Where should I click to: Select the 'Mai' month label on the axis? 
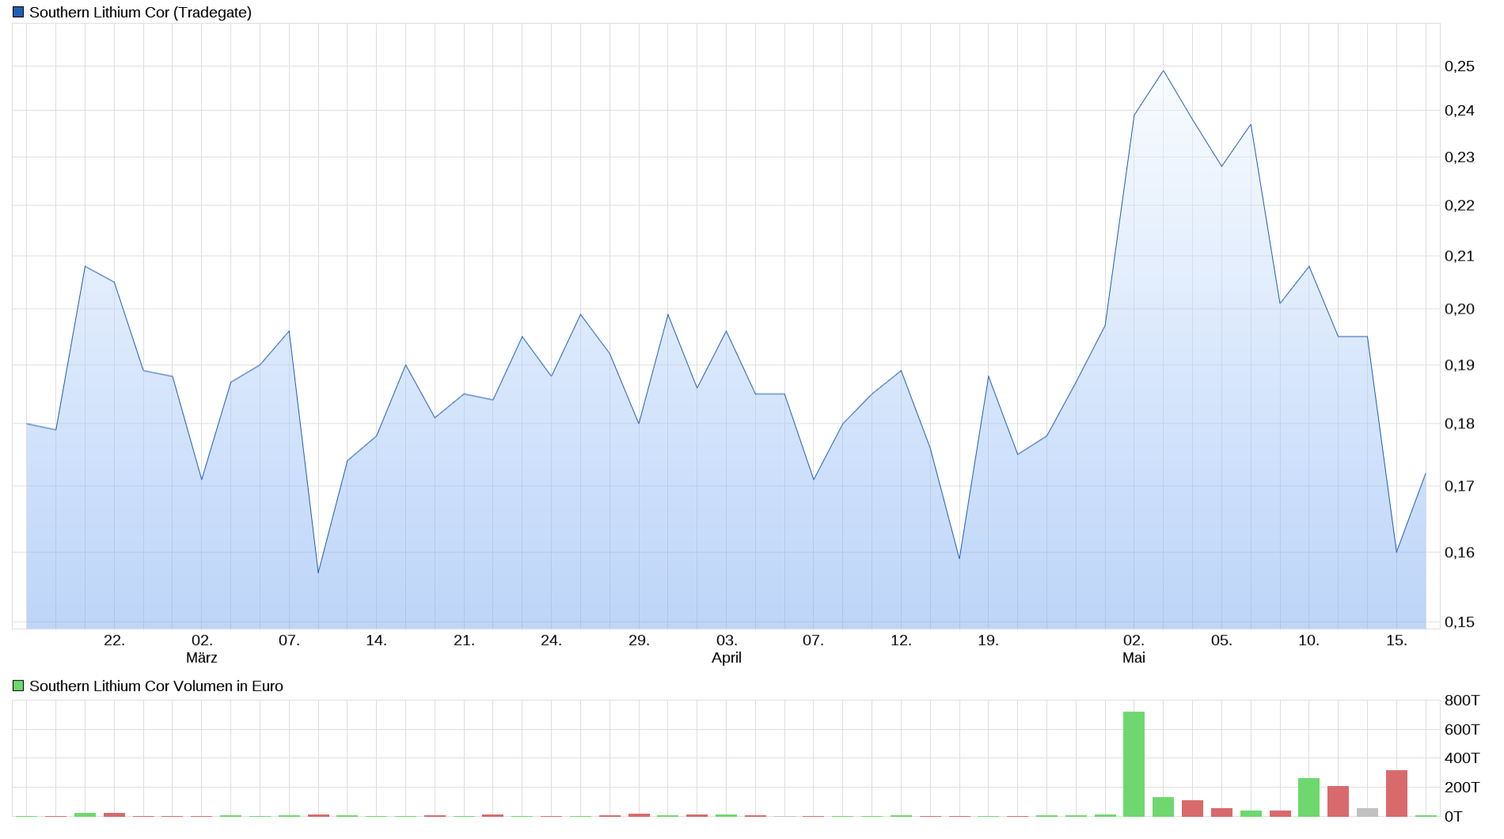[1134, 658]
